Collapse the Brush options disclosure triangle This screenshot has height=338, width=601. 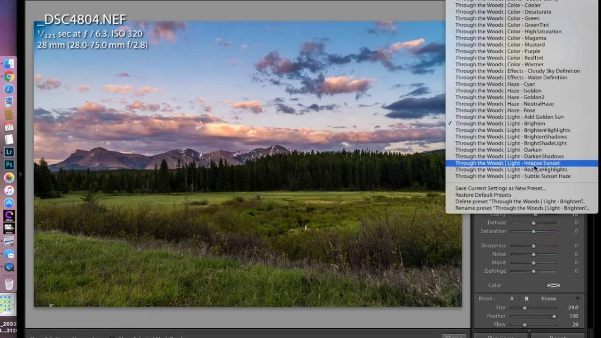[x=578, y=299]
